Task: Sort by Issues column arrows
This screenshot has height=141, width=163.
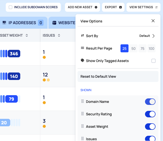Action: [x=59, y=35]
